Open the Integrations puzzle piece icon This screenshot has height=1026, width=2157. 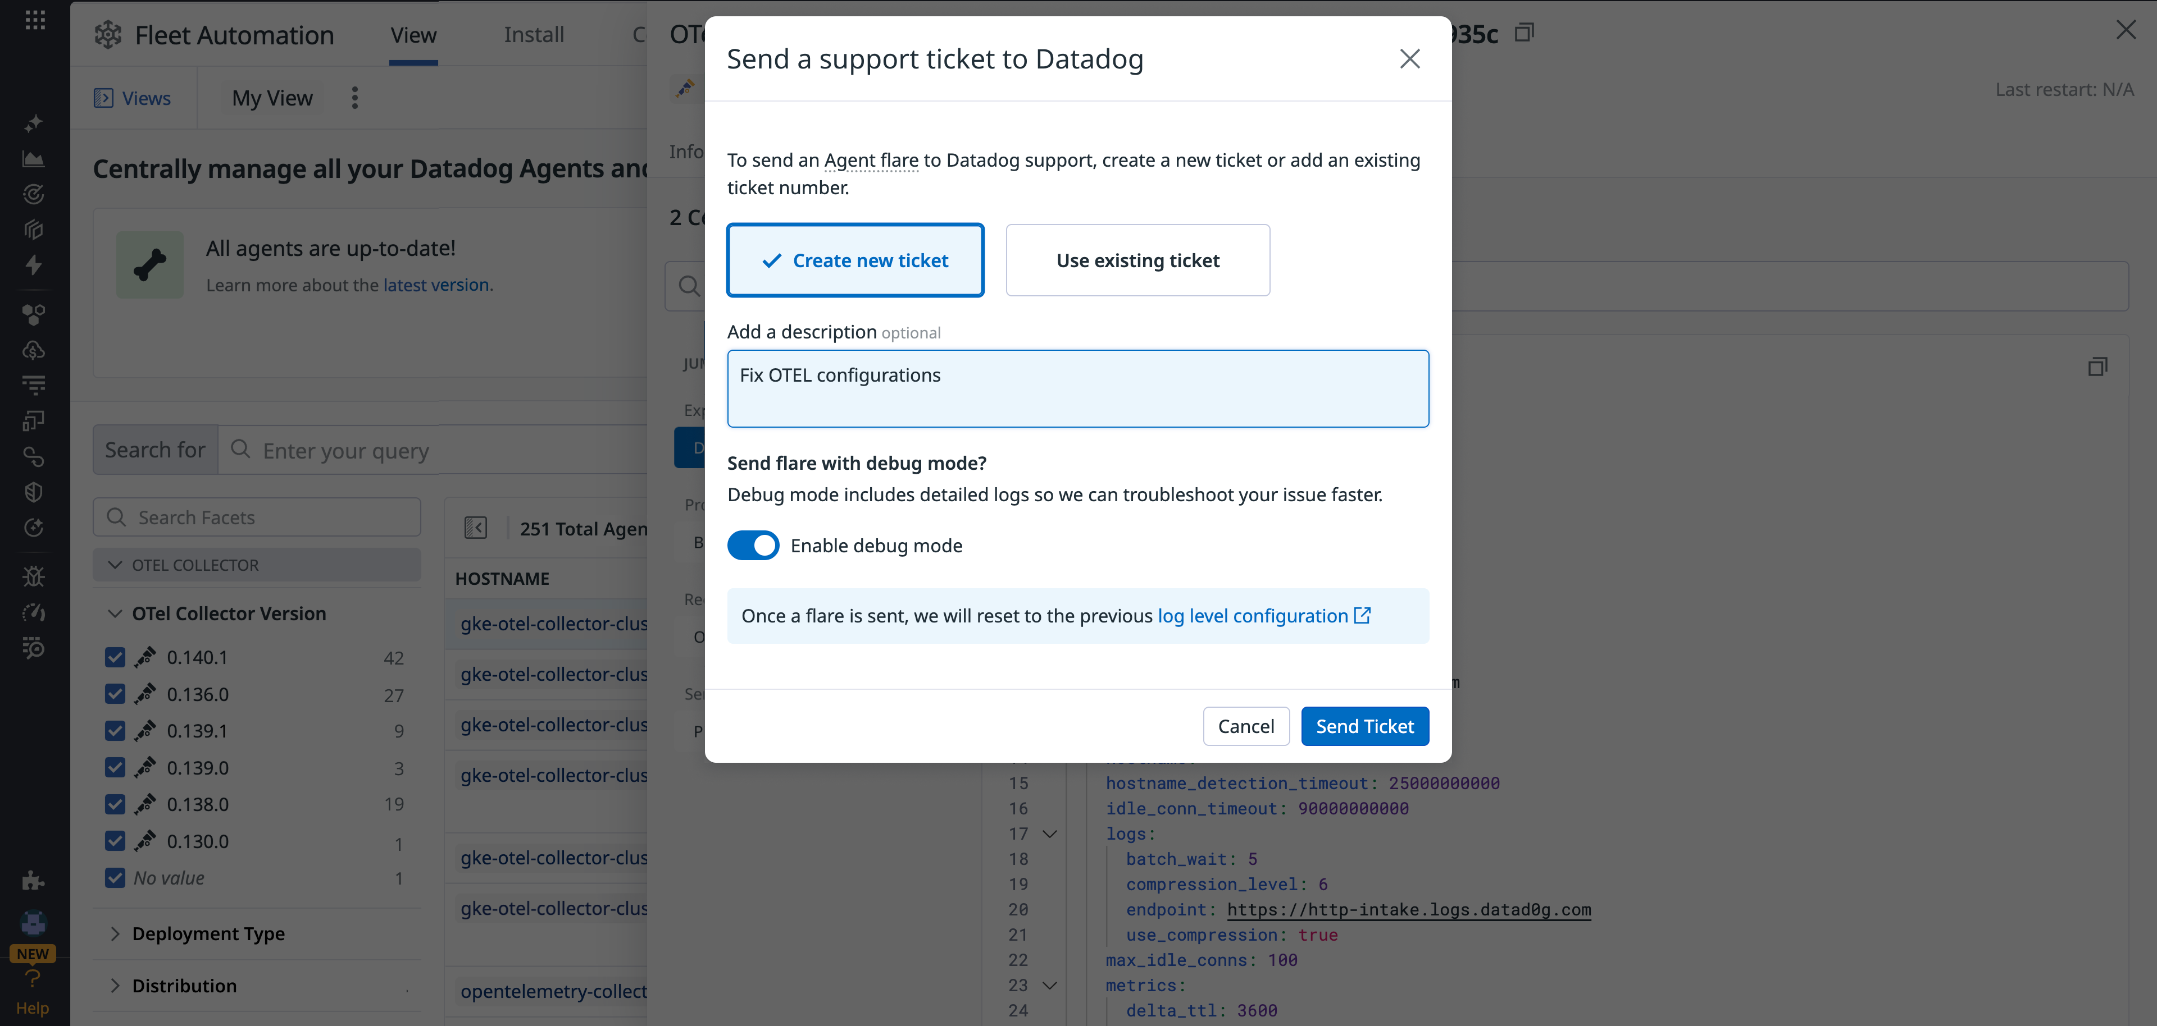34,881
